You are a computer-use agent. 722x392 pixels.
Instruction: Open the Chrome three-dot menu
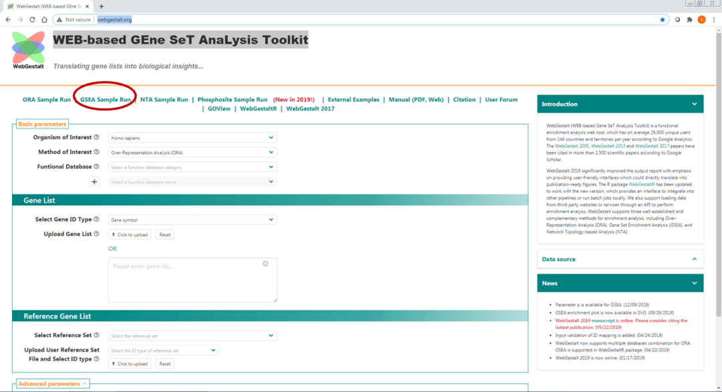pos(713,19)
